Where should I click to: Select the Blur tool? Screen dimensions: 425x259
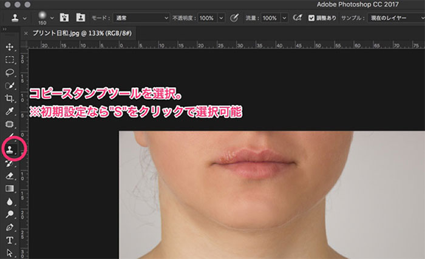[x=10, y=201]
